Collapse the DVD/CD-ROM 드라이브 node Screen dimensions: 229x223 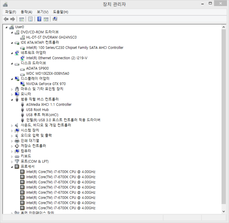pyautogui.click(x=12, y=32)
